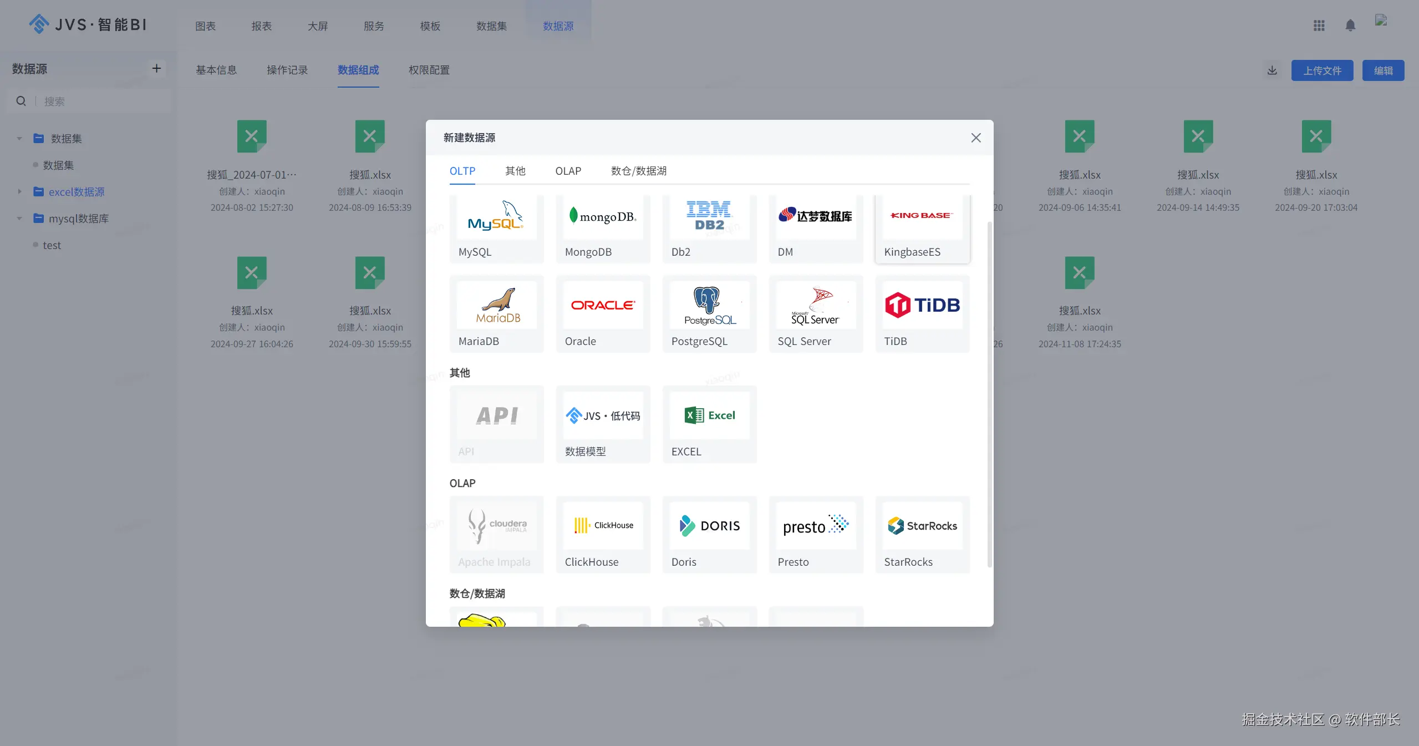Click the dialog's vertical scrollbar
This screenshot has height=746, width=1419.
[989, 394]
